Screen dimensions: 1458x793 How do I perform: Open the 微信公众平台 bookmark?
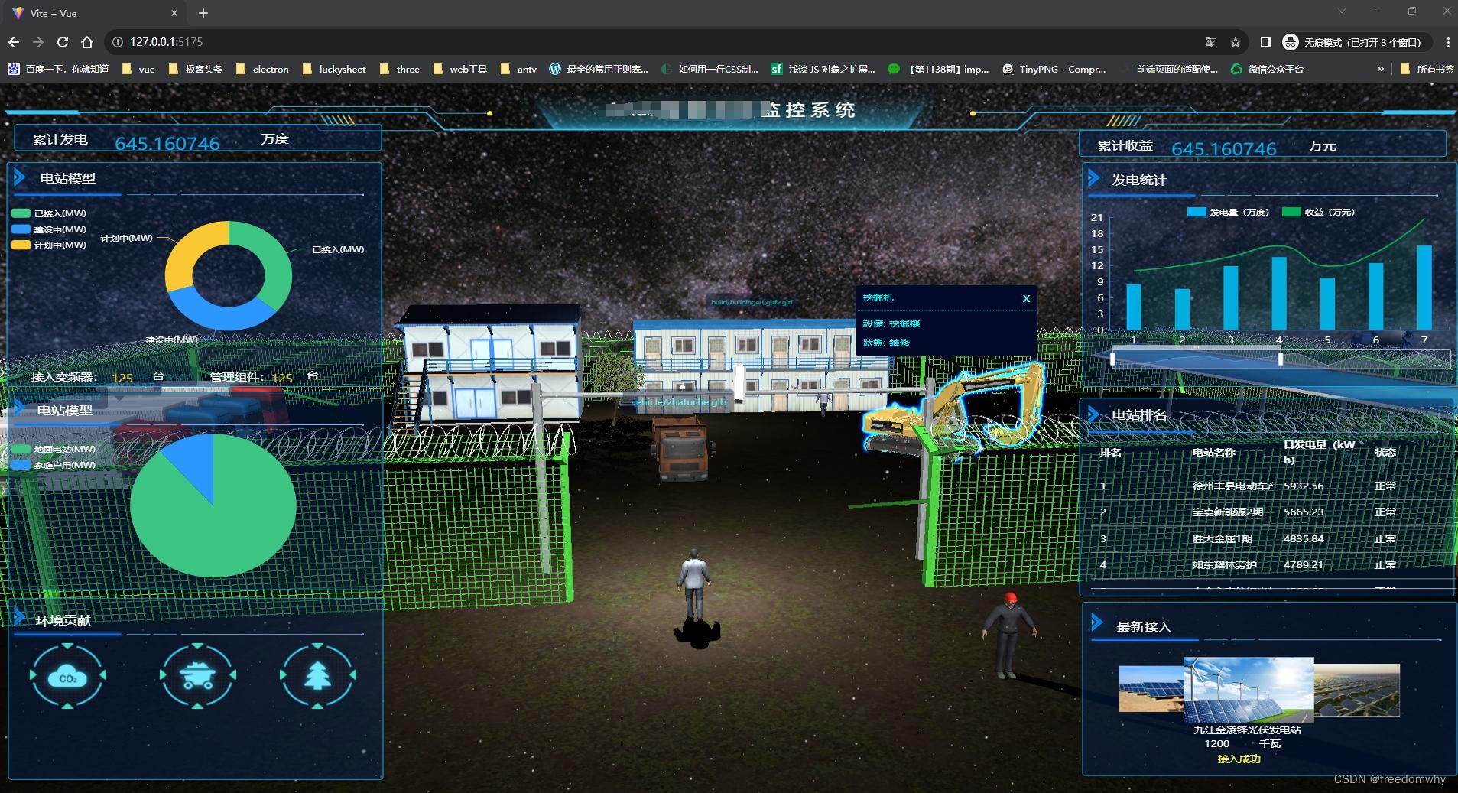tap(1267, 69)
